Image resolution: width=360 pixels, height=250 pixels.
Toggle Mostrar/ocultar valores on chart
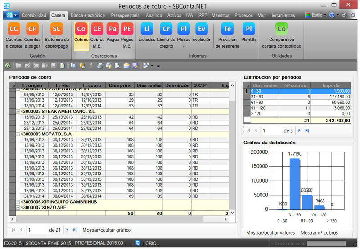[x=270, y=232]
